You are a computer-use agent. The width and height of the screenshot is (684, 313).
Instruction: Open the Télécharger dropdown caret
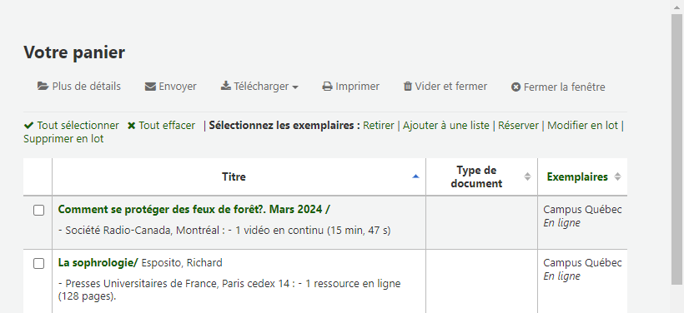295,87
